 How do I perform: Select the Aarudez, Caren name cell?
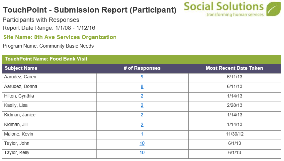[49, 78]
